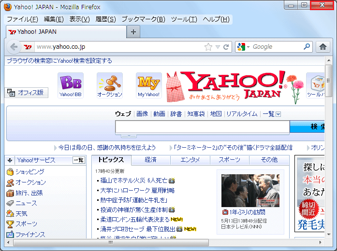Open the 履歴(S) menu
This screenshot has height=251, width=337.
[105, 19]
